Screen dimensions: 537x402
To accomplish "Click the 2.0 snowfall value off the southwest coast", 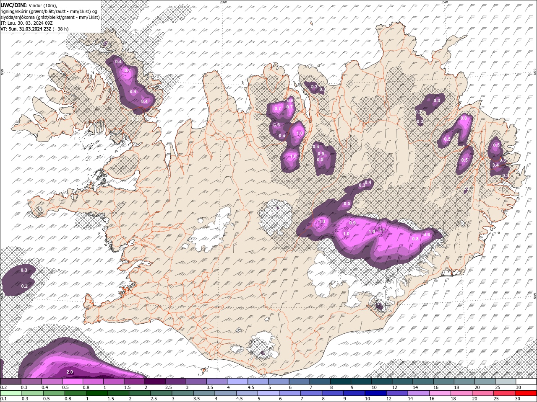I will (70, 372).
